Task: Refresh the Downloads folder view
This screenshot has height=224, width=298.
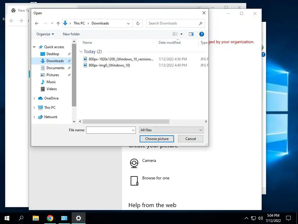Action: 138,23
